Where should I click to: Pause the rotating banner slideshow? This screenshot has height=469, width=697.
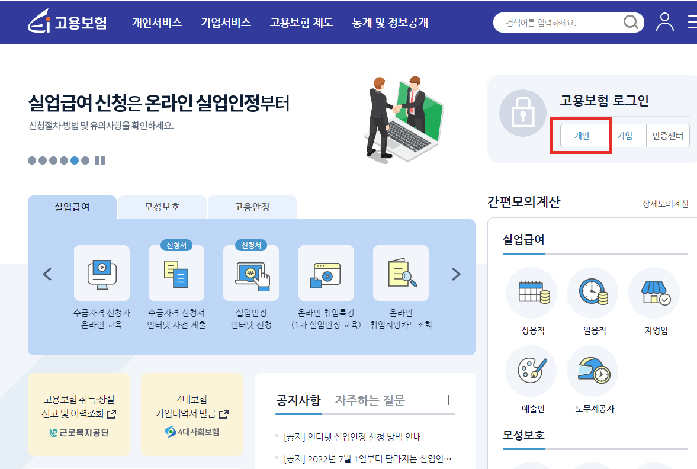(99, 160)
